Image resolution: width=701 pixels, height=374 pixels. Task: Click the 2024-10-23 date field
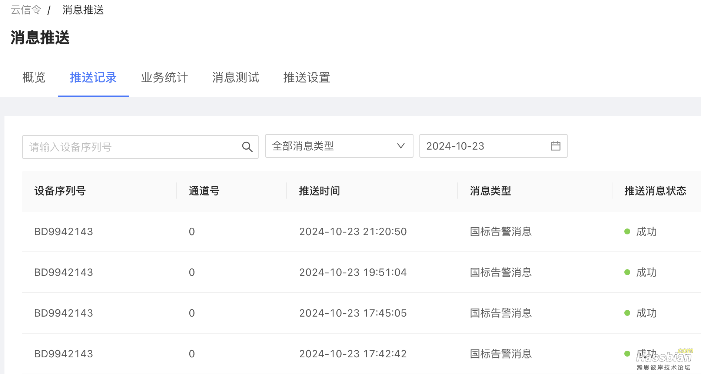493,146
